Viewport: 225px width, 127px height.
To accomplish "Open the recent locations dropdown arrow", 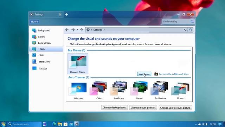I will (77, 30).
